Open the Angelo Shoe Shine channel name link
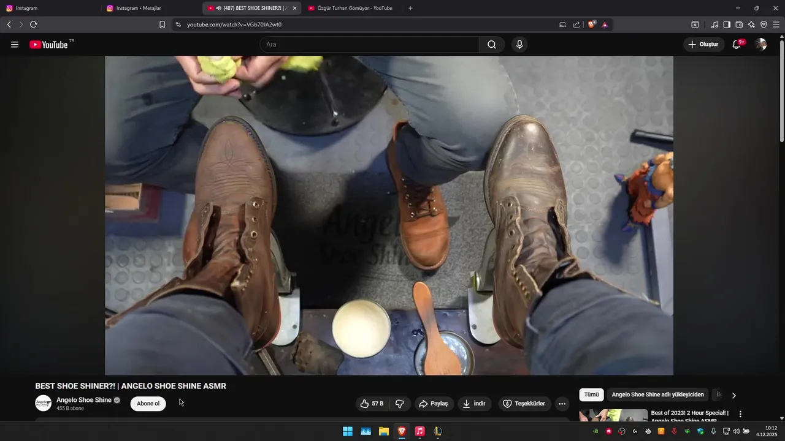 pos(84,400)
